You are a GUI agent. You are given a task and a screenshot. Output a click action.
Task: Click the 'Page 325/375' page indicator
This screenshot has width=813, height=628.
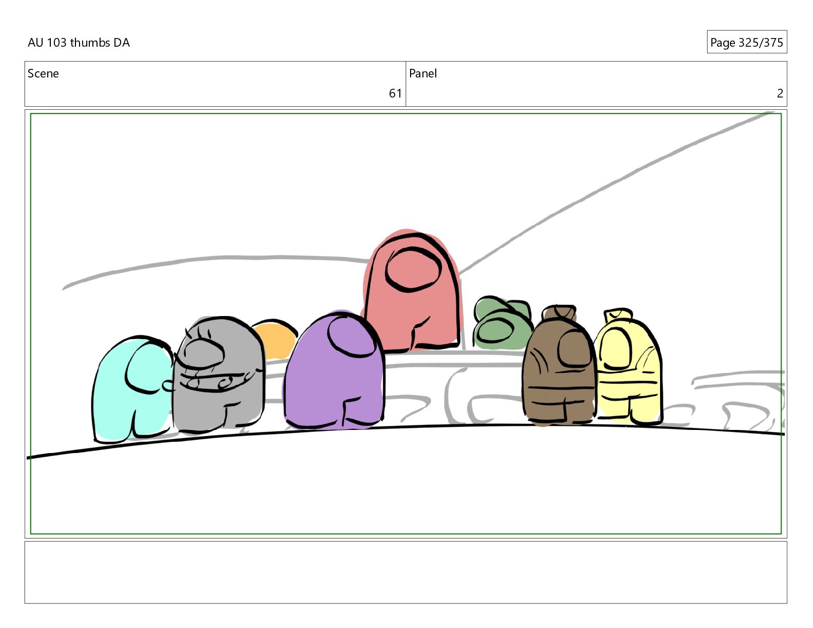click(746, 42)
